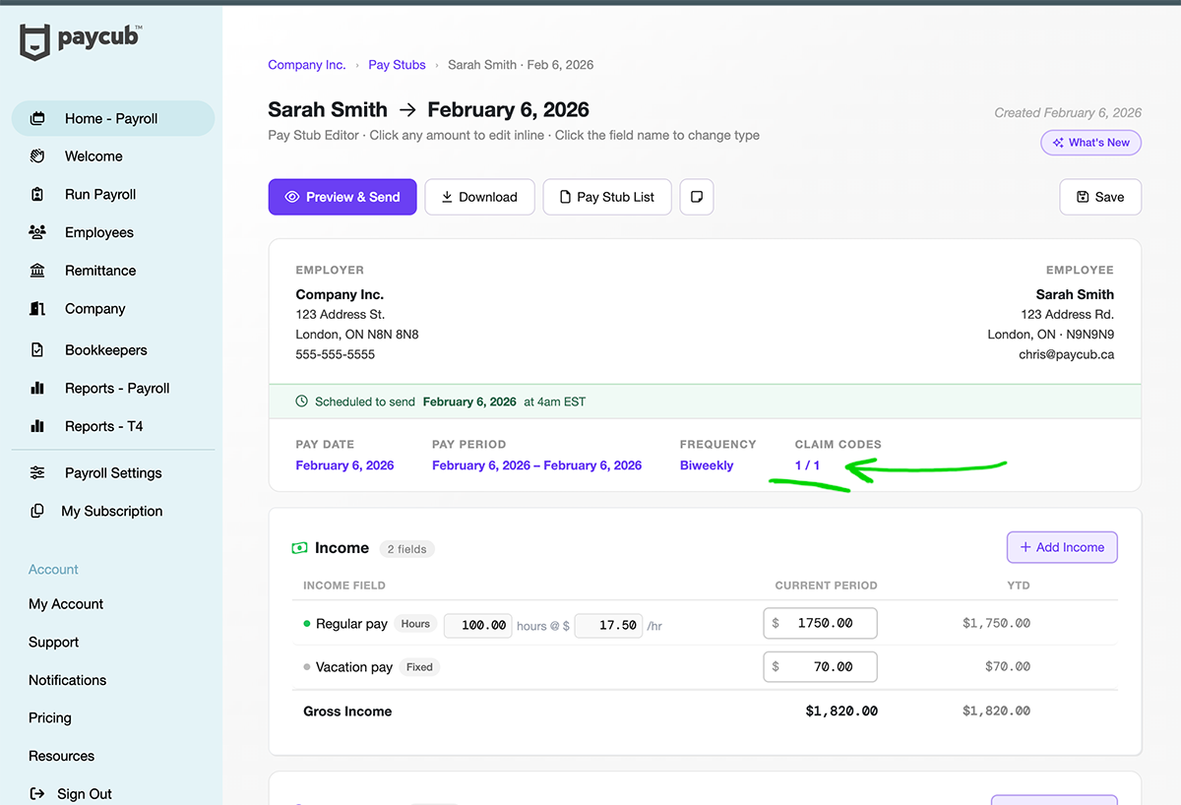Edit the Pay Period date range
Image resolution: width=1181 pixels, height=805 pixels.
click(x=536, y=465)
